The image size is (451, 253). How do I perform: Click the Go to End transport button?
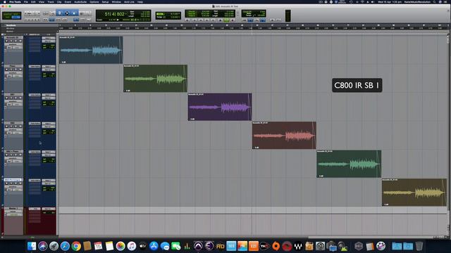(x=213, y=20)
